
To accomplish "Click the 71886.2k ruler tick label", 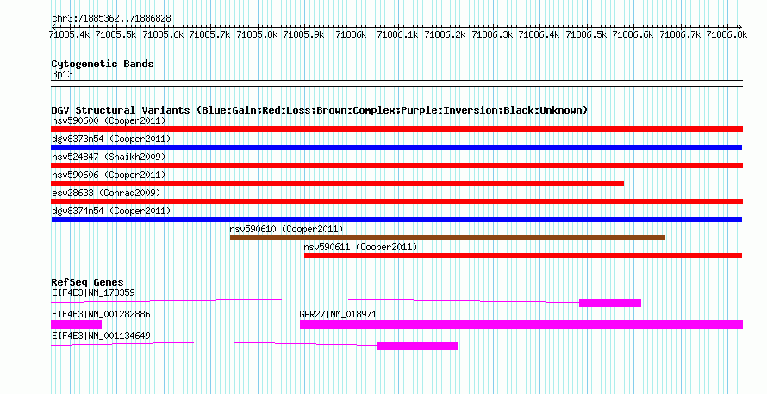I will (x=445, y=34).
